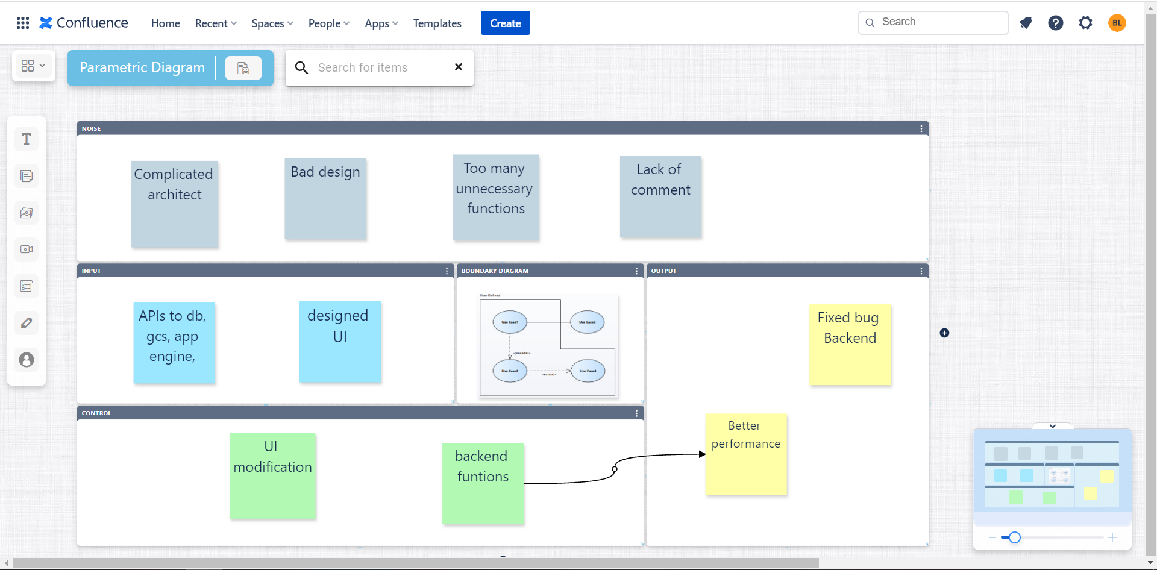Viewport: 1157px width, 570px height.
Task: Click the Parametric Diagram title
Action: (142, 67)
